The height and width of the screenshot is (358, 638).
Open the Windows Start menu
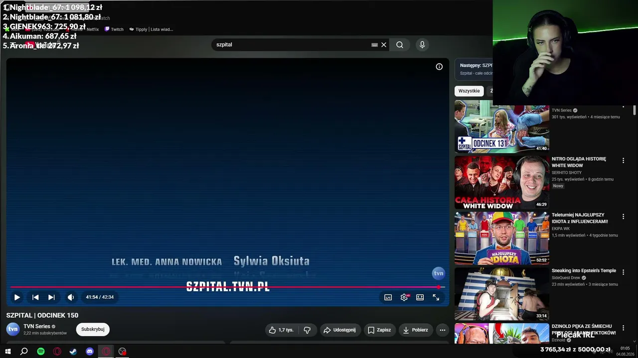(x=8, y=352)
